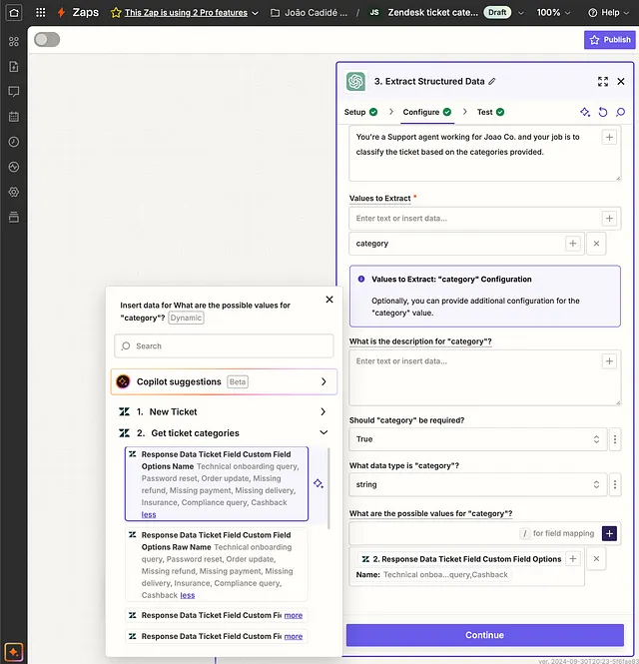Open the Help dropdown menu
Screen dimensions: 639x664
[608, 13]
